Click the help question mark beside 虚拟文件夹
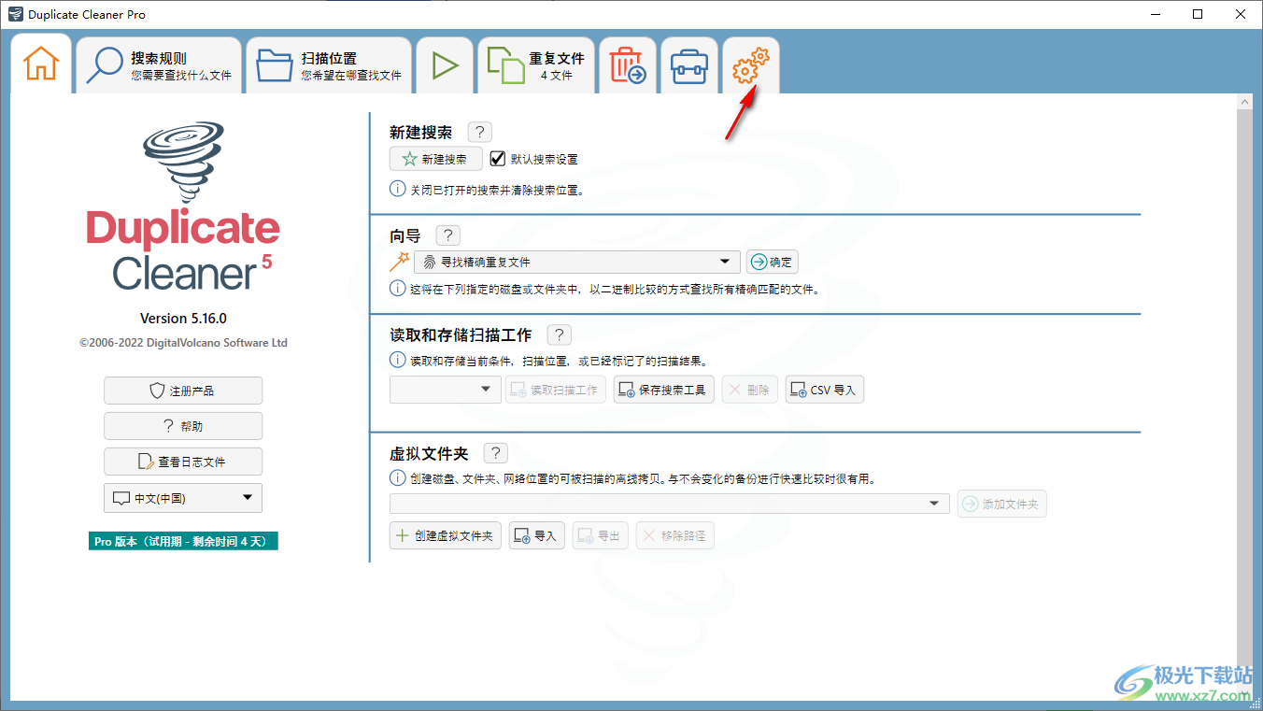The height and width of the screenshot is (711, 1263). pos(495,453)
